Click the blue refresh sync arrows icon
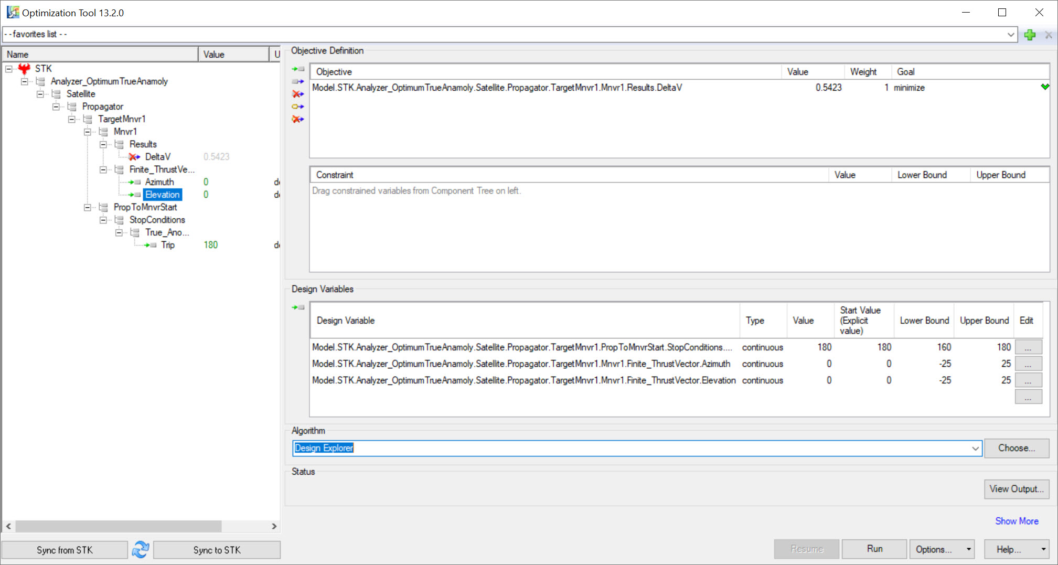 [x=141, y=549]
